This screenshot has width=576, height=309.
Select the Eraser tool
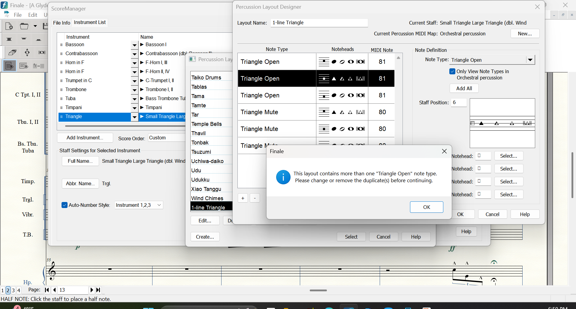click(x=12, y=52)
